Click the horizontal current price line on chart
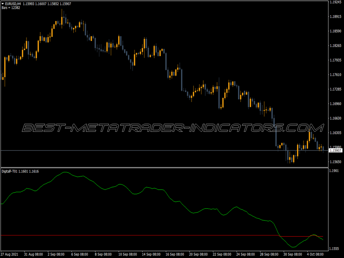The height and width of the screenshot is (258, 344). (164, 151)
